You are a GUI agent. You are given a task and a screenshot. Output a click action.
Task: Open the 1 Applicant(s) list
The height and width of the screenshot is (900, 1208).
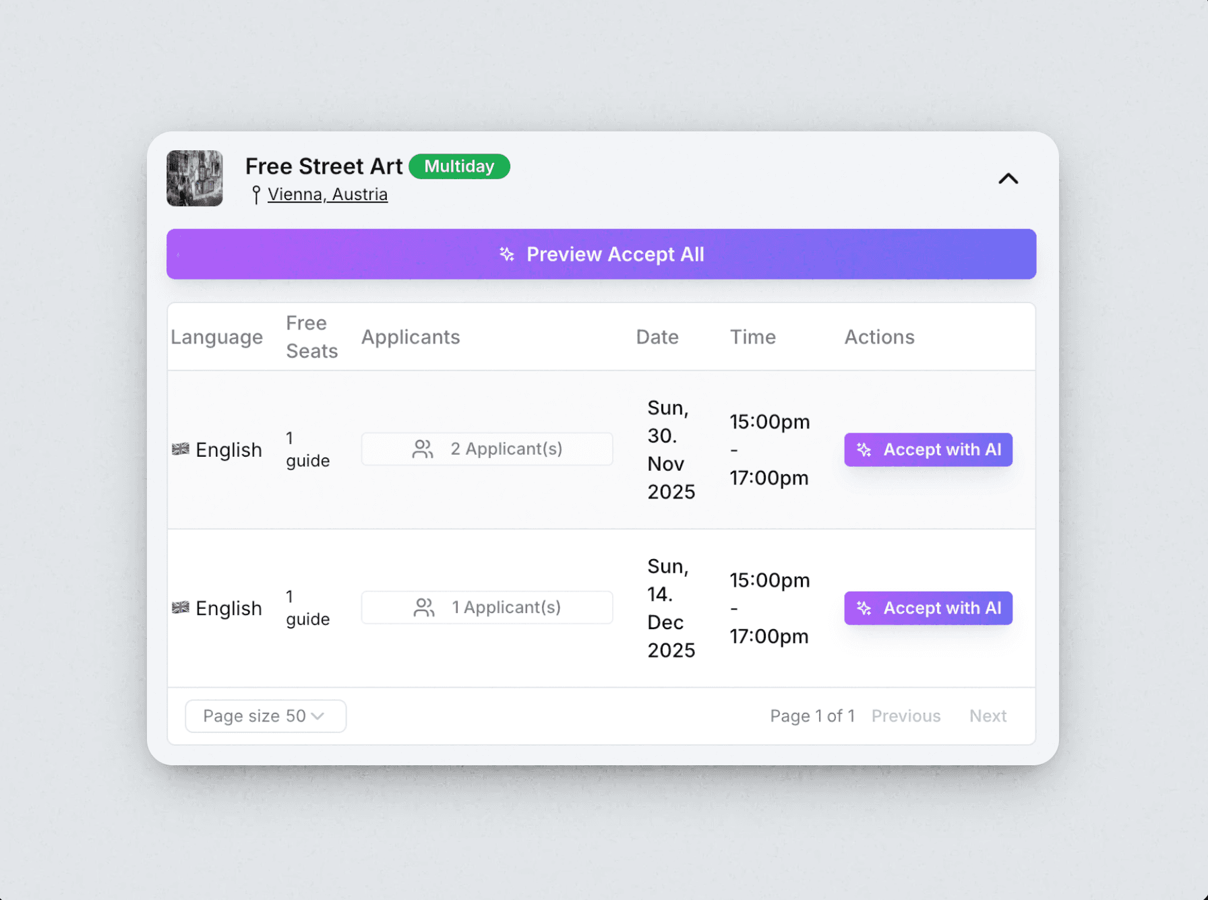[487, 608]
